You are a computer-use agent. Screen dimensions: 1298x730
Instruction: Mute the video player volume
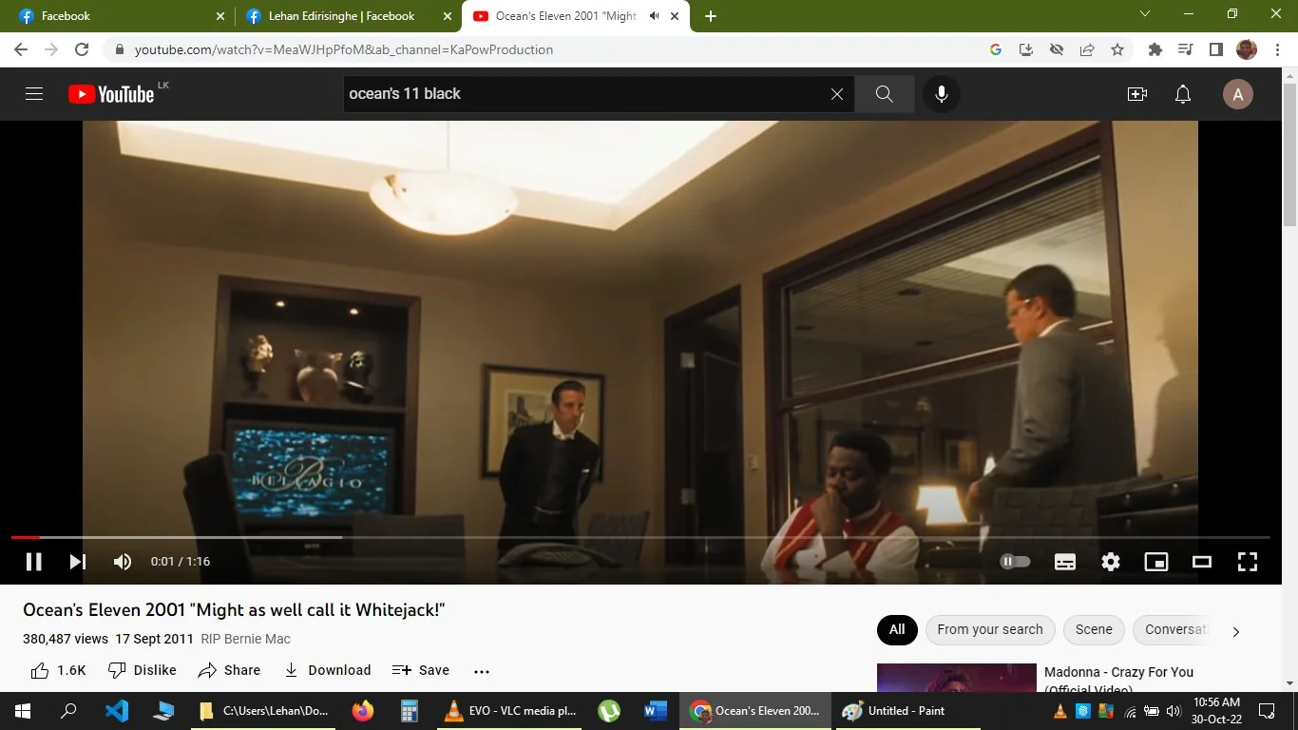(123, 562)
